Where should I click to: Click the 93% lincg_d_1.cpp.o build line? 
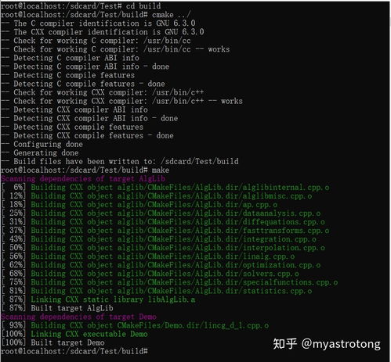[x=135, y=325]
